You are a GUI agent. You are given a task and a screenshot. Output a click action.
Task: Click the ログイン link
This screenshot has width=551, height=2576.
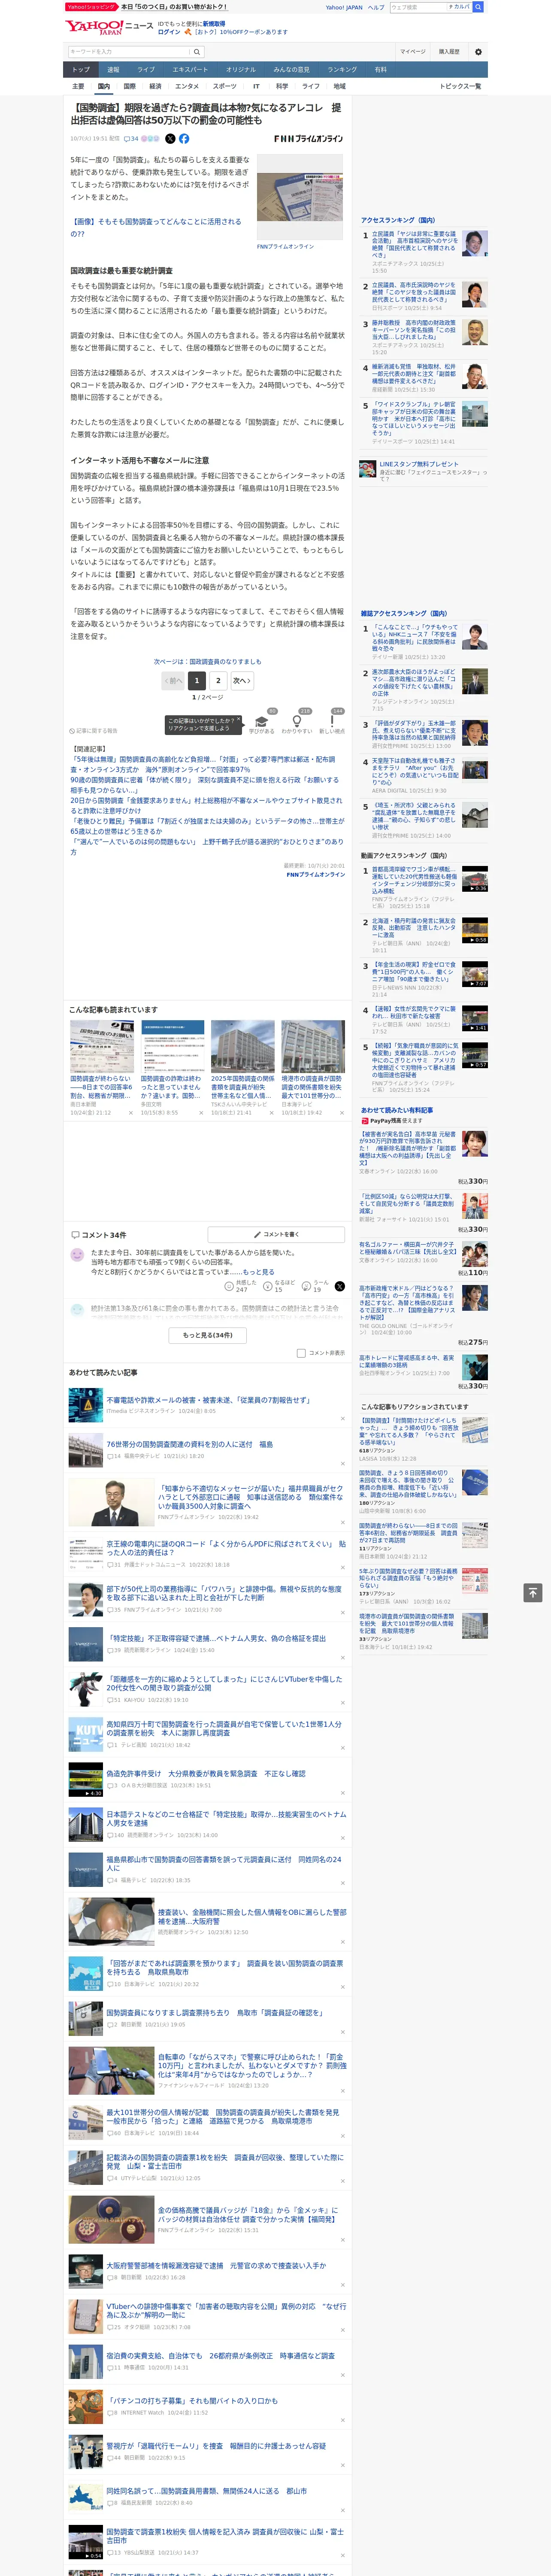click(169, 32)
